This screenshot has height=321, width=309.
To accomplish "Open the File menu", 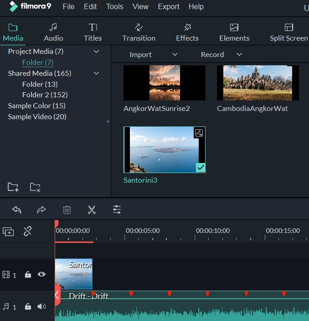I will point(68,7).
